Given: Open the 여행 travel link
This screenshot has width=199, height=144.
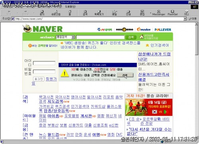Looking at the screenshot, I should point(96,134).
